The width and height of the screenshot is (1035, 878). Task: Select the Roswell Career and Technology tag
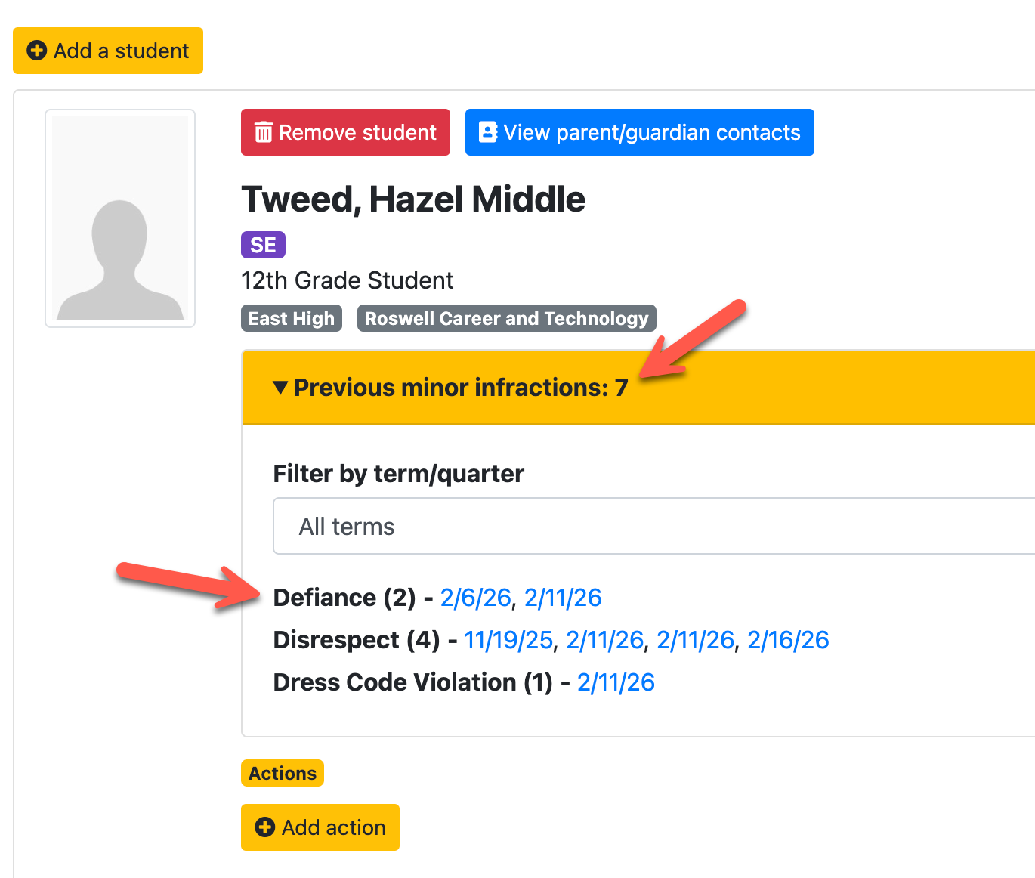[506, 318]
